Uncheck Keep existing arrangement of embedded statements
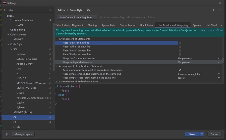 180,70
